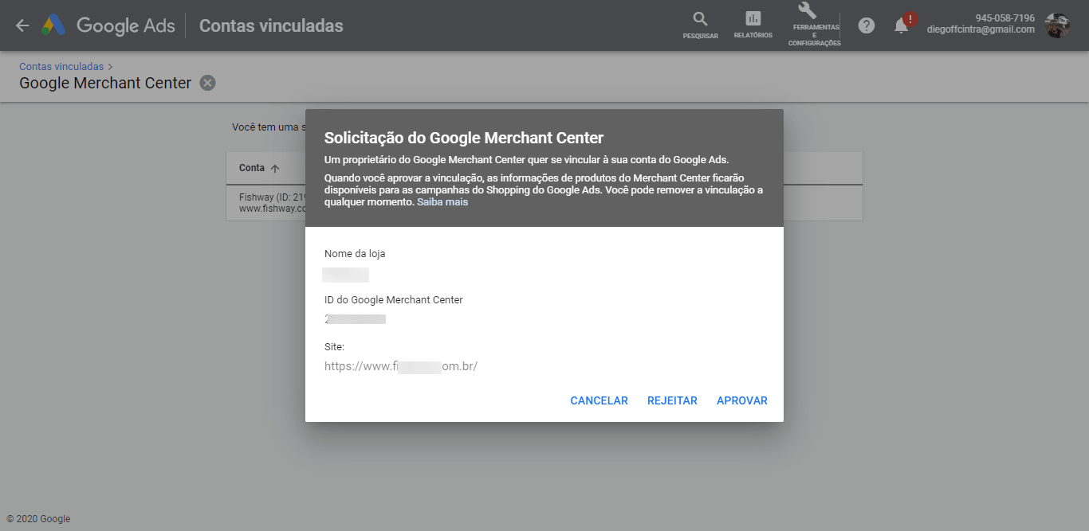Click the REJEITAR button
Screen dimensions: 1089x531
click(672, 400)
